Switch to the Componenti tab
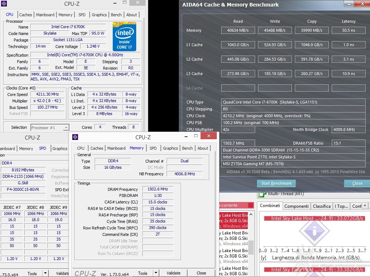This screenshot has height=277, width=370. coord(296,206)
